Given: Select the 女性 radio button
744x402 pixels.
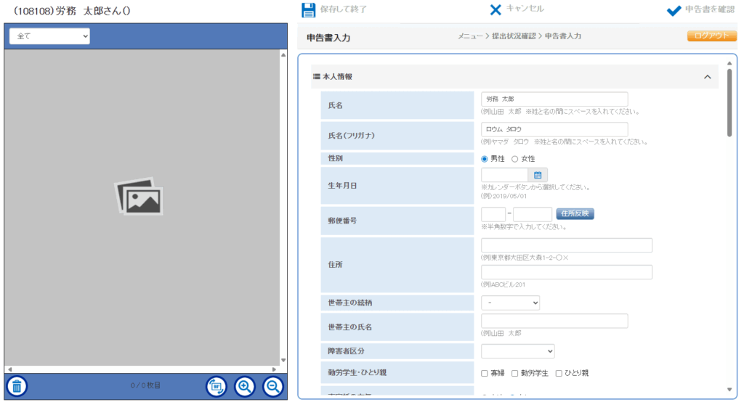Looking at the screenshot, I should [x=515, y=158].
